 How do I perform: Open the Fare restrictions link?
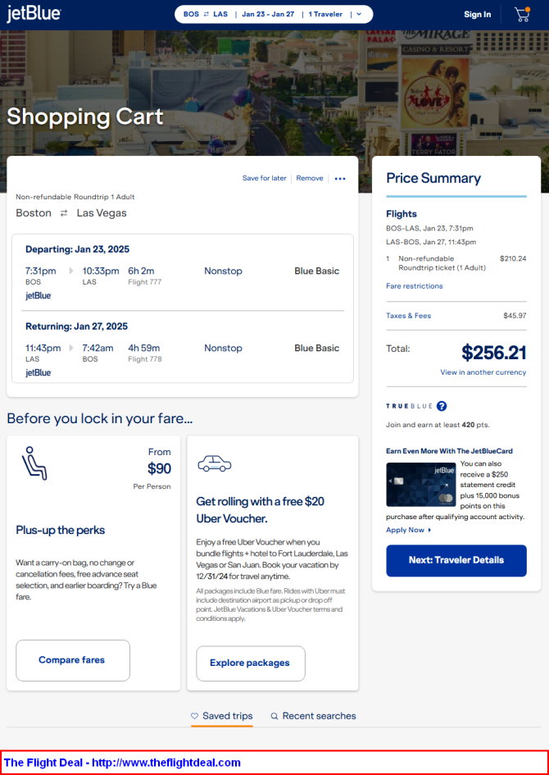coord(415,286)
